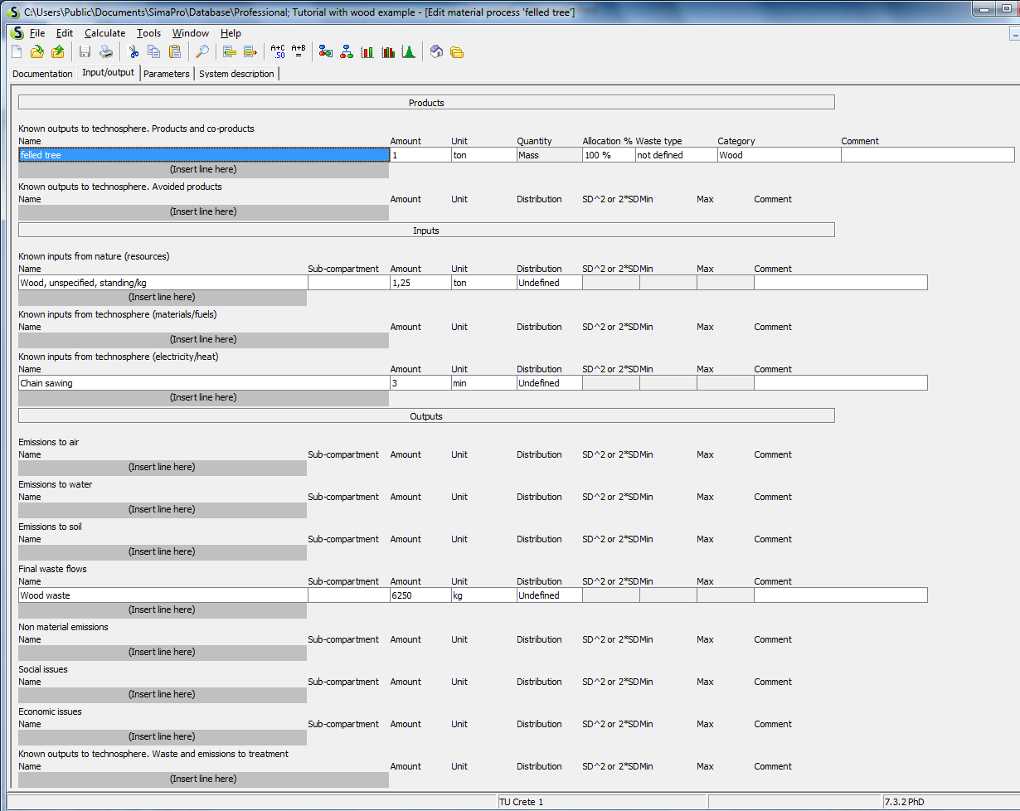Click the tree diagram icon
Screen dimensions: 1020x811
pyautogui.click(x=347, y=52)
